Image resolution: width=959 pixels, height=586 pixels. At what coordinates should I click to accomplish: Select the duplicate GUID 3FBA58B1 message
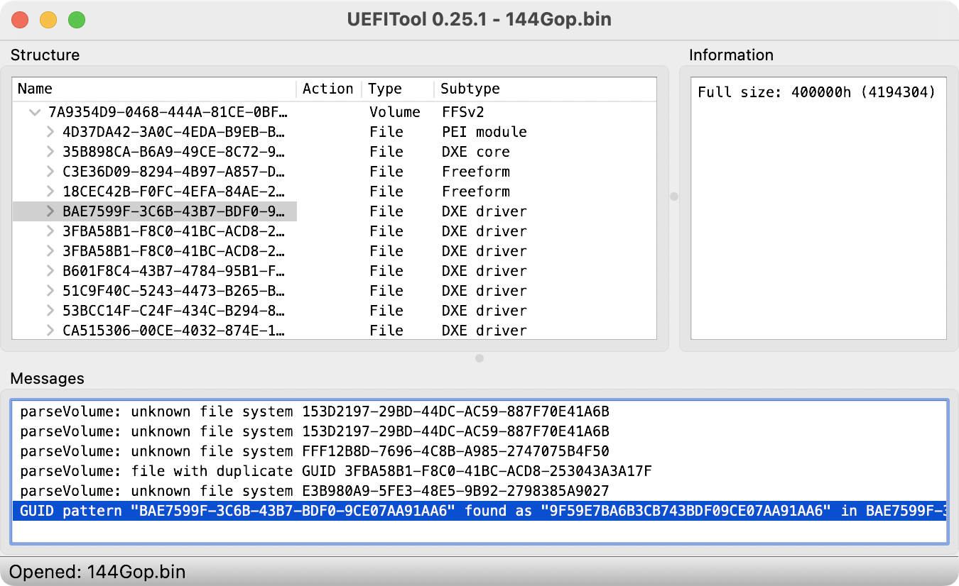click(479, 471)
